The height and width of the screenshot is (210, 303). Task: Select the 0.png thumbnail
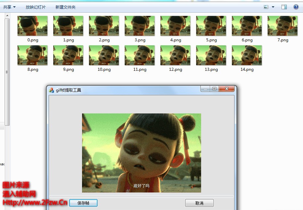[32, 26]
